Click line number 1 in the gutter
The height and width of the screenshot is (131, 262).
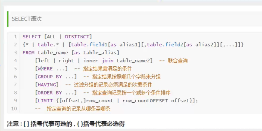15,37
